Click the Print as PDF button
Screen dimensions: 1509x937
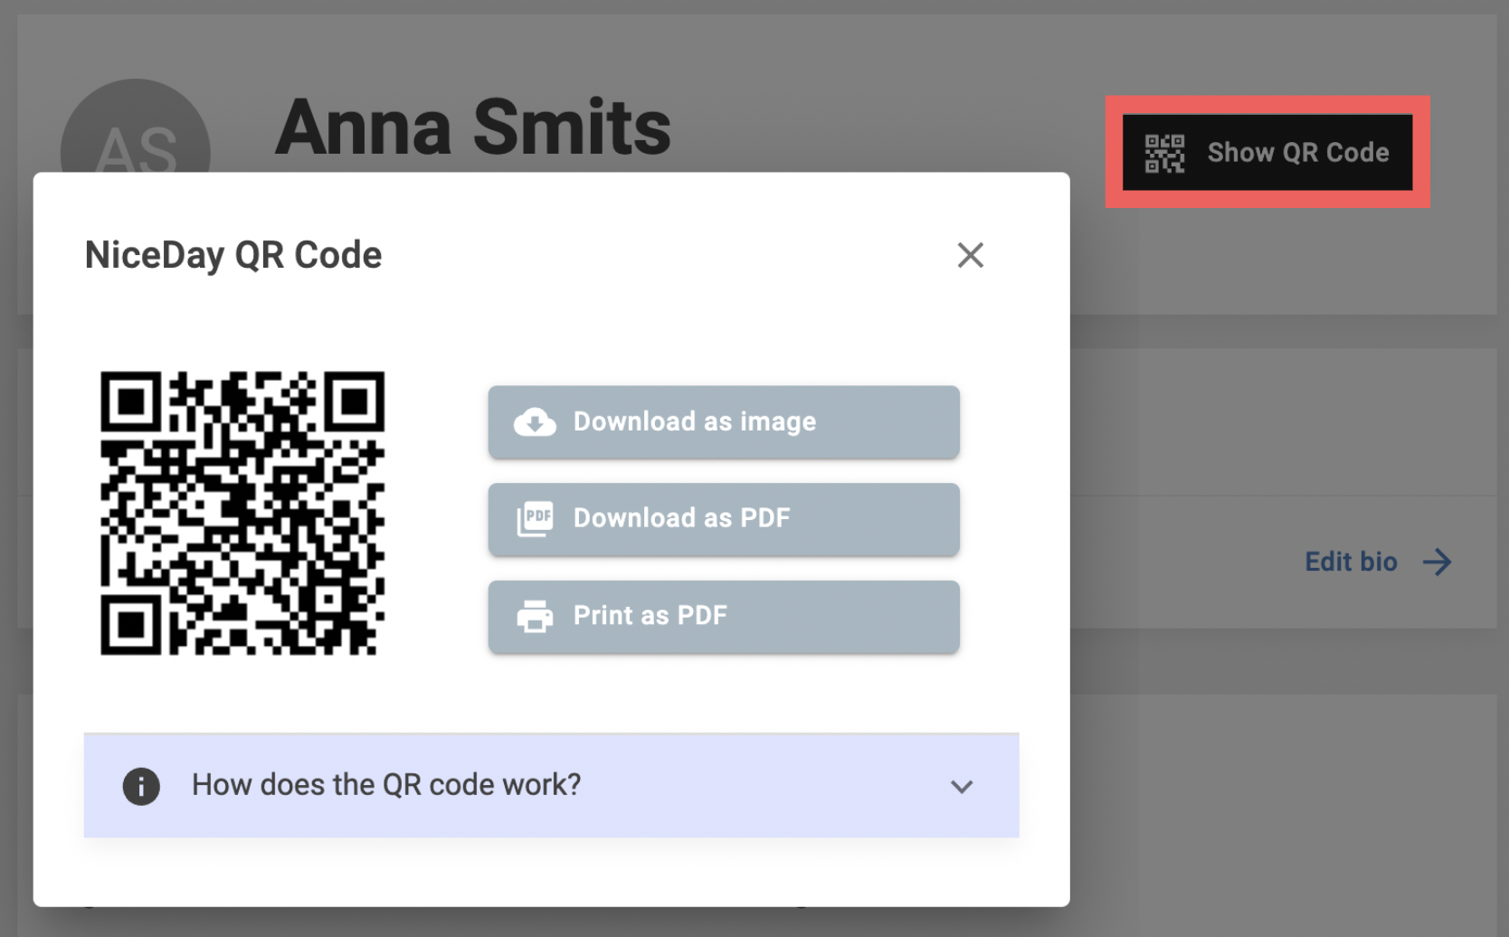tap(724, 617)
